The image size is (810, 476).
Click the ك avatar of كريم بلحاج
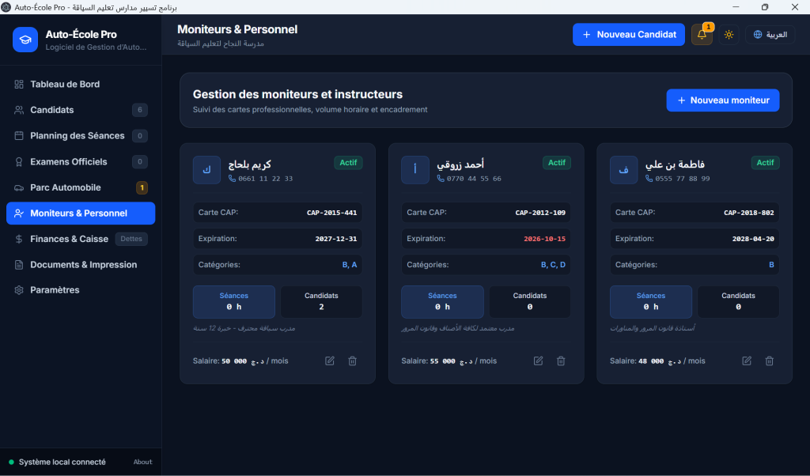coord(206,170)
